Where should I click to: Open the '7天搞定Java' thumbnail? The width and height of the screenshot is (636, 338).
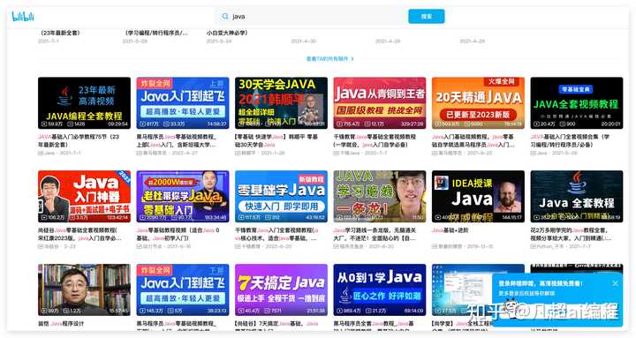281,289
